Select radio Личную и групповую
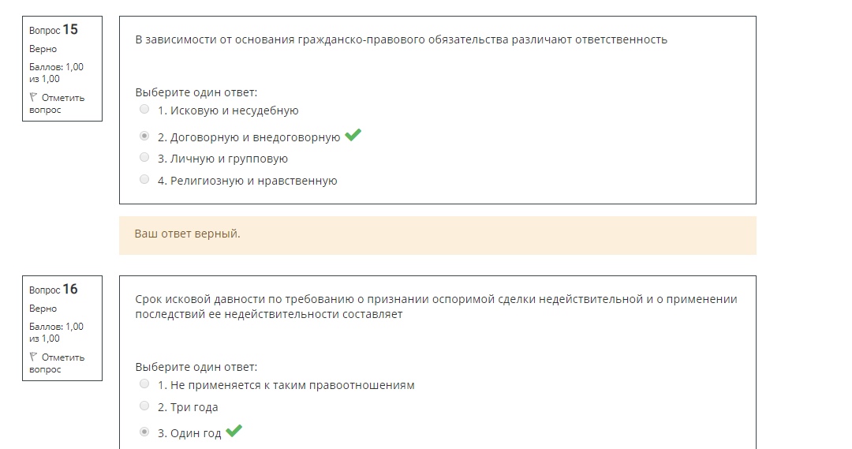This screenshot has width=852, height=449. 144,158
